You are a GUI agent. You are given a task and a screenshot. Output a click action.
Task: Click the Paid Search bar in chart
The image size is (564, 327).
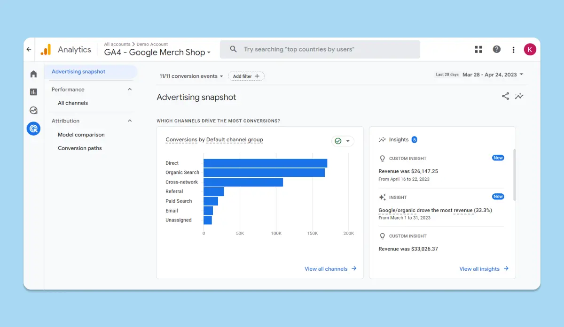[x=211, y=201]
